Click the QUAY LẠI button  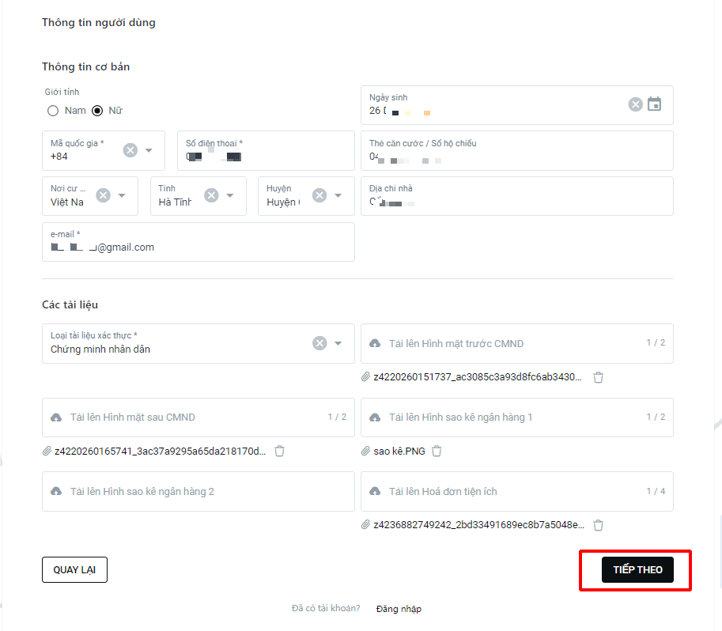(74, 570)
